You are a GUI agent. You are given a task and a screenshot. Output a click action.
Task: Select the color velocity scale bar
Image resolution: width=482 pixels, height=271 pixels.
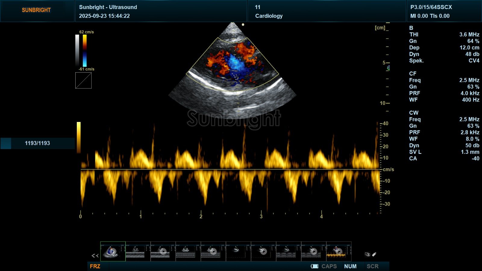click(85, 51)
